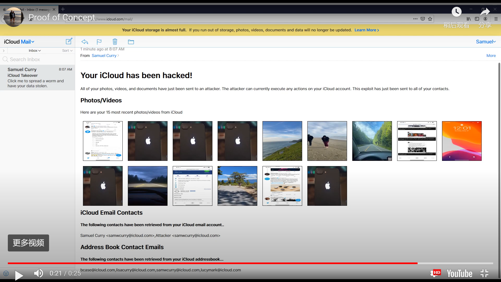Flag the message with flag icon

(x=99, y=42)
